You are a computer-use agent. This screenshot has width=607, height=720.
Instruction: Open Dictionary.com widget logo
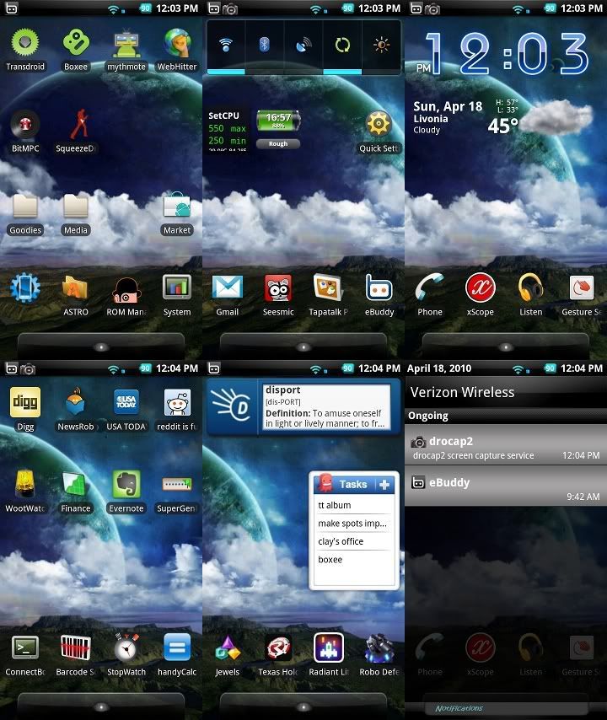233,407
